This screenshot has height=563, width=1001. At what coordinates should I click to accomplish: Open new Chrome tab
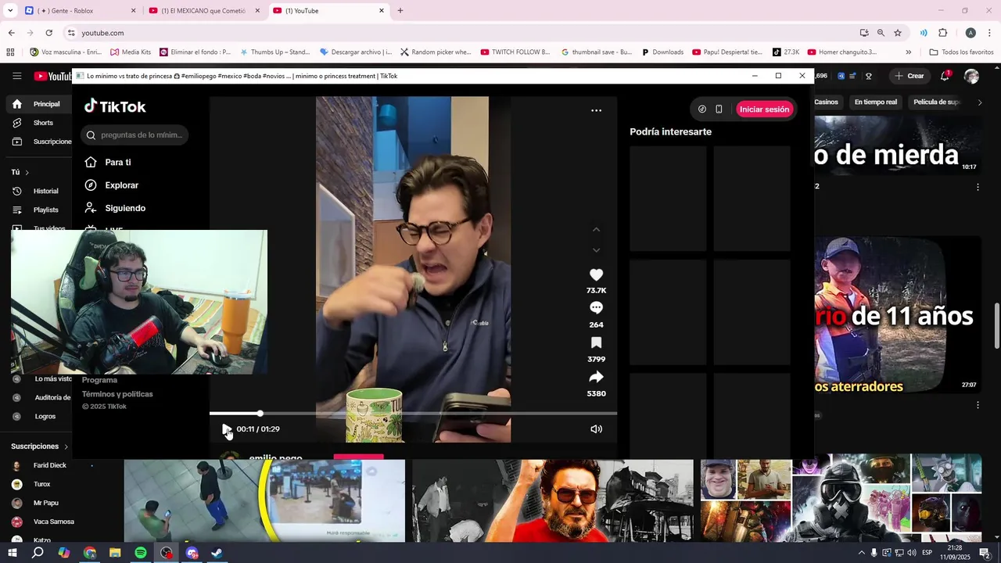click(400, 11)
